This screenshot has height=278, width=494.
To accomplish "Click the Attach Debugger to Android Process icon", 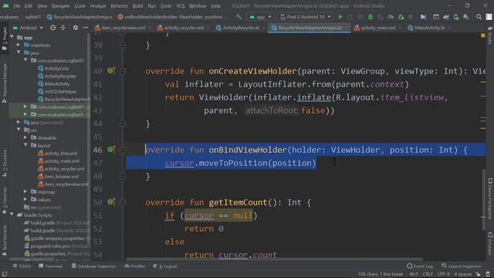I will 401,17.
